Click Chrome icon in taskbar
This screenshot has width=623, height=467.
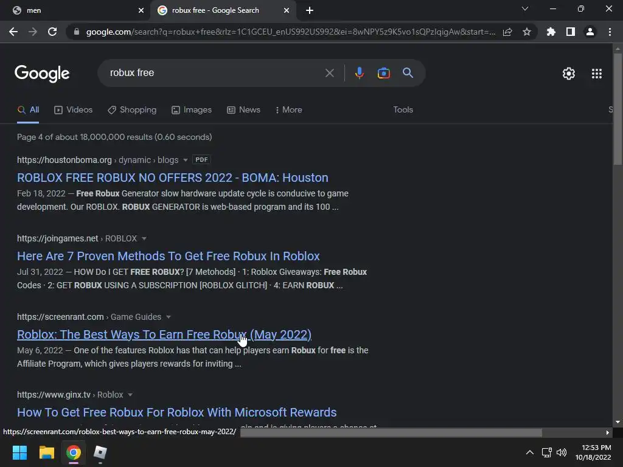74,452
